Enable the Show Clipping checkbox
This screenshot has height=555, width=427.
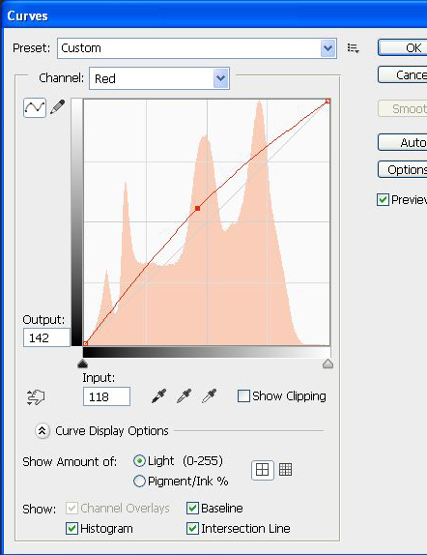coord(243,396)
